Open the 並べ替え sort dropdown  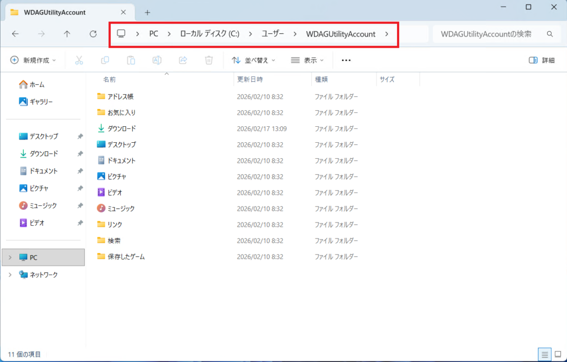(x=254, y=60)
